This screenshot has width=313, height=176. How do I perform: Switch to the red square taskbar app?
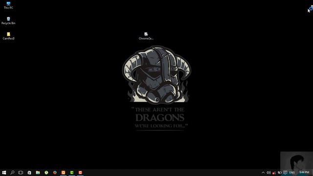pyautogui.click(x=80, y=173)
